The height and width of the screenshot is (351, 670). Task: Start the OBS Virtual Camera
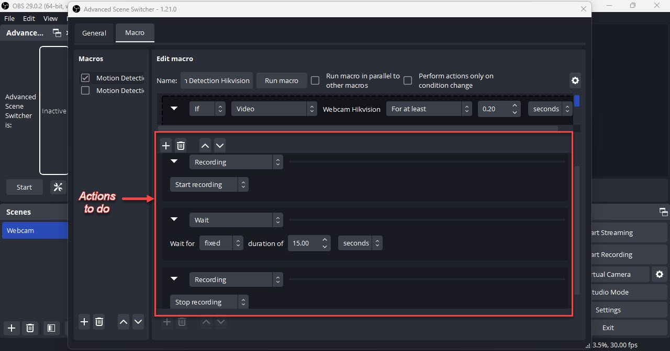point(620,274)
